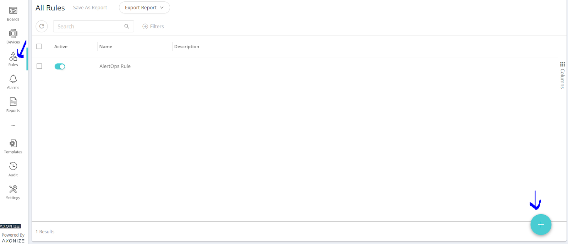
Task: Show more sidebar items via ellipsis
Action: coord(13,125)
